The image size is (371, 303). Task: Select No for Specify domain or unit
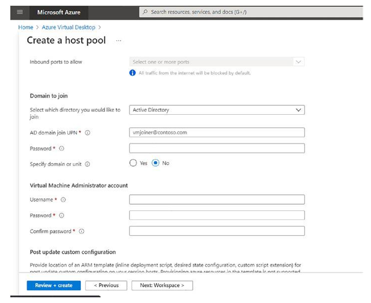point(155,163)
